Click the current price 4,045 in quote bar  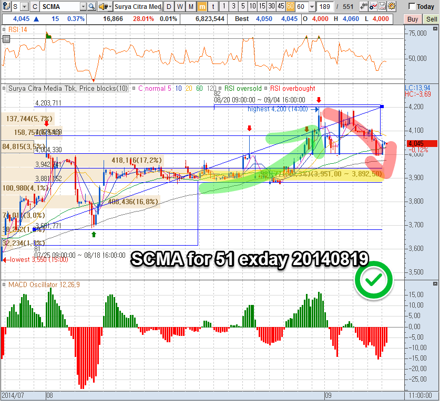click(x=22, y=19)
